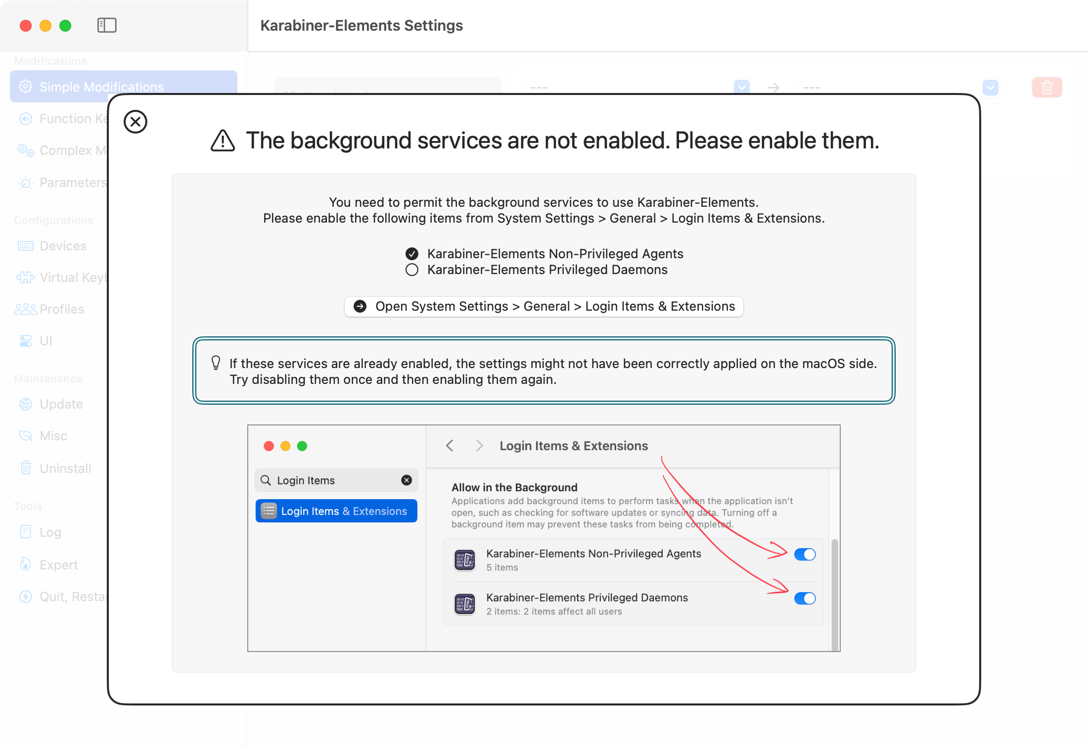The image size is (1088, 747).
Task: Expand the from-key dropdown behind the dialog
Action: 741,88
